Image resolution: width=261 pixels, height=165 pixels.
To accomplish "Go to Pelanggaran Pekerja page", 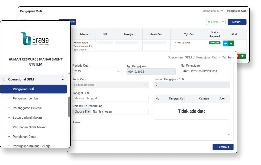I will point(27,108).
